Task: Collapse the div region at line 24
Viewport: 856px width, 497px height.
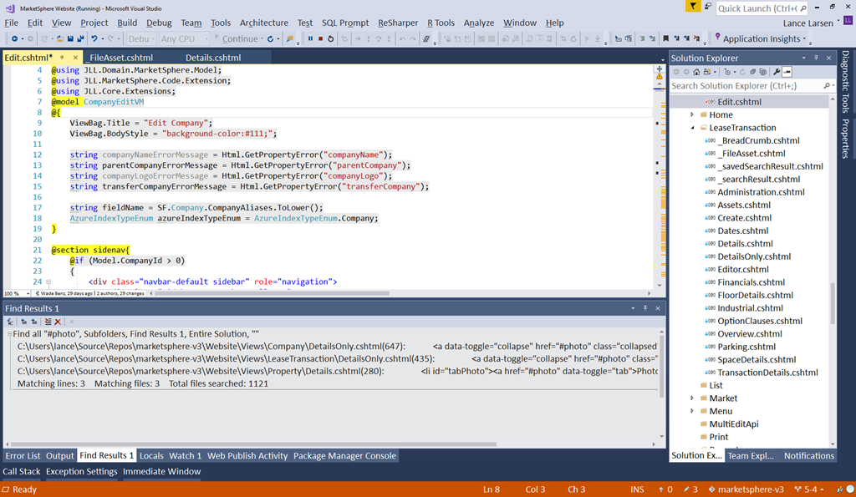Action: [x=48, y=282]
